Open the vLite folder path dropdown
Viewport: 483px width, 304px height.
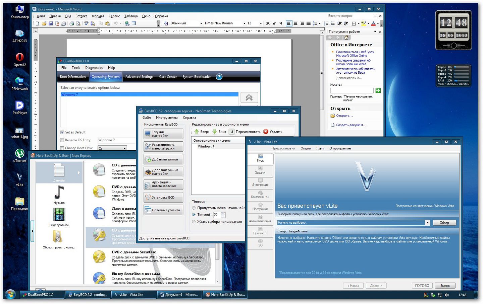click(427, 223)
